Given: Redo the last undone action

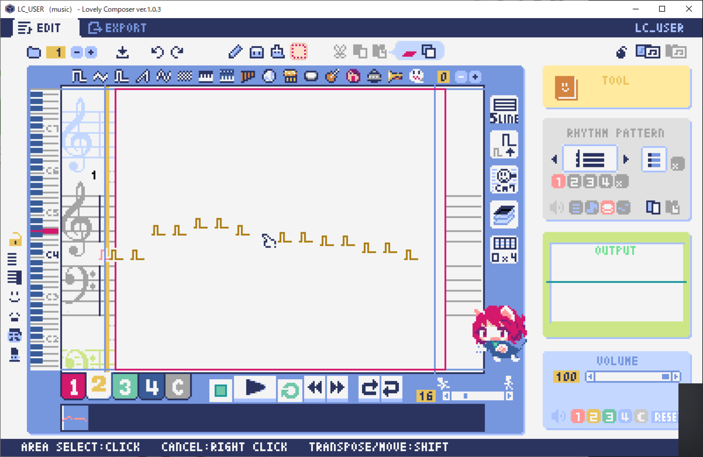Looking at the screenshot, I should click(177, 53).
